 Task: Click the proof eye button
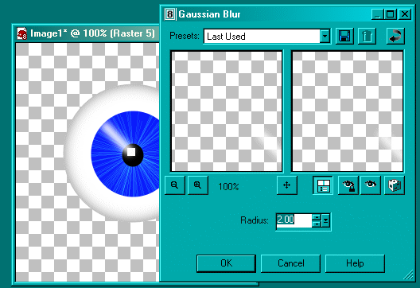point(371,185)
